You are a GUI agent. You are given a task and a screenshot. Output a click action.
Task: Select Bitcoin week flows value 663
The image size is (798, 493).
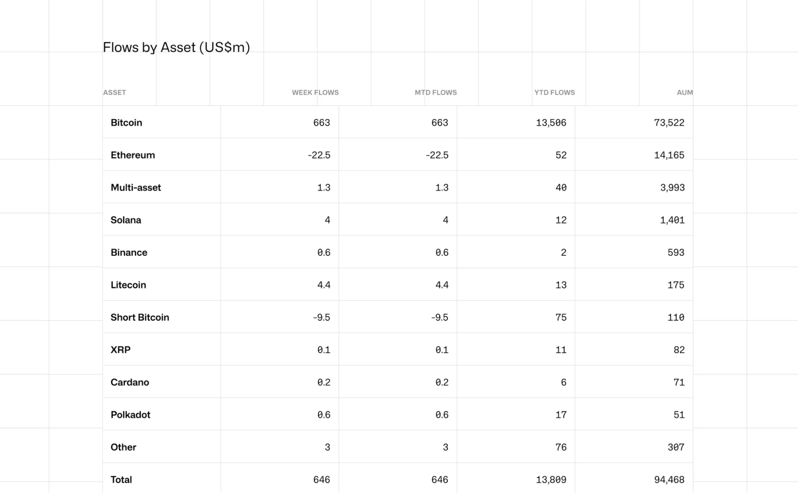(x=322, y=123)
